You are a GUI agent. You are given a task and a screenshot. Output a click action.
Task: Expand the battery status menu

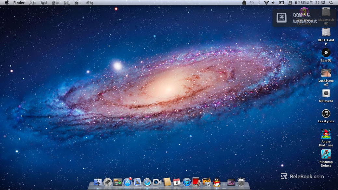[281, 3]
